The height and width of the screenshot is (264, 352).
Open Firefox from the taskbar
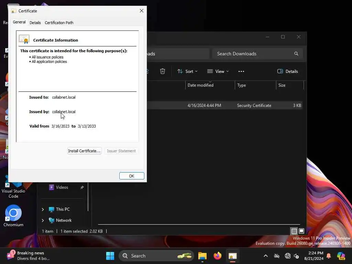tap(217, 256)
